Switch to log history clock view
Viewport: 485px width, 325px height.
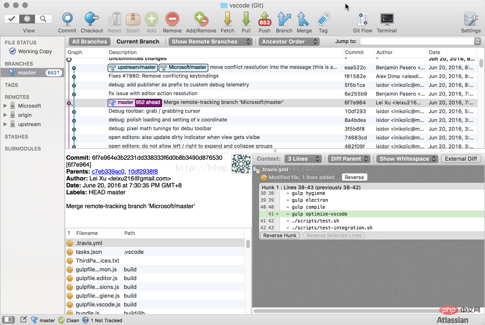(27, 19)
